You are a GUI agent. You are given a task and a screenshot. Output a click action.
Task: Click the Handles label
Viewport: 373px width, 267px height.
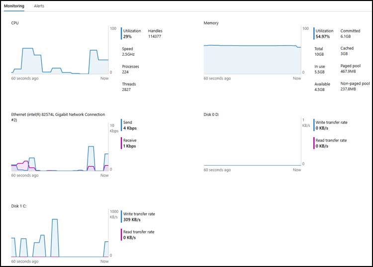(155, 31)
